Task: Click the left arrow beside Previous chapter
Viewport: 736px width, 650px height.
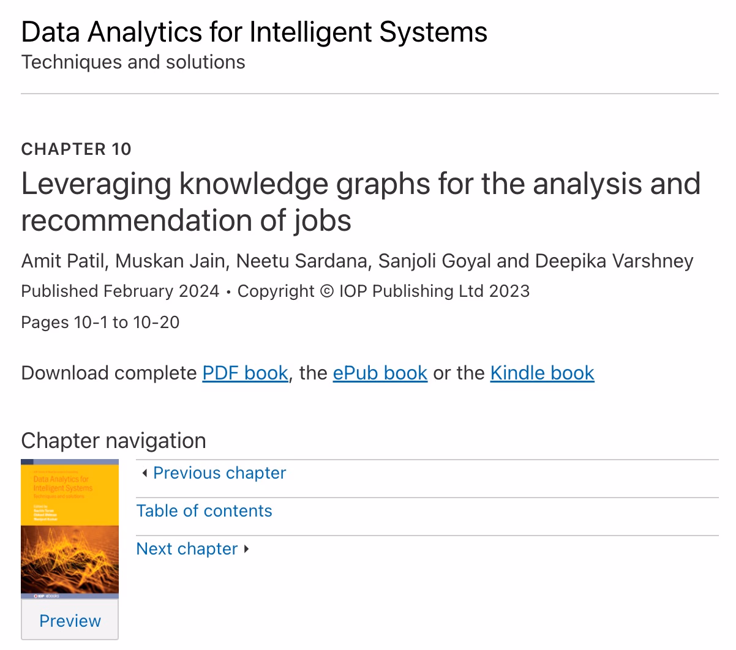Action: pos(145,473)
